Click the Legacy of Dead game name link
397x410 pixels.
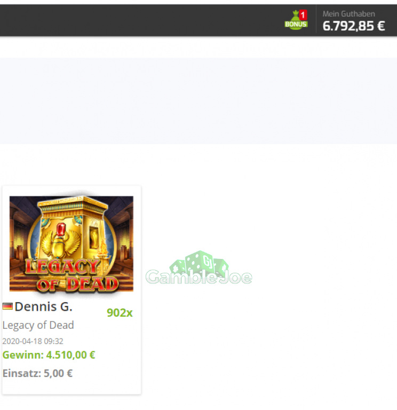[x=38, y=325]
